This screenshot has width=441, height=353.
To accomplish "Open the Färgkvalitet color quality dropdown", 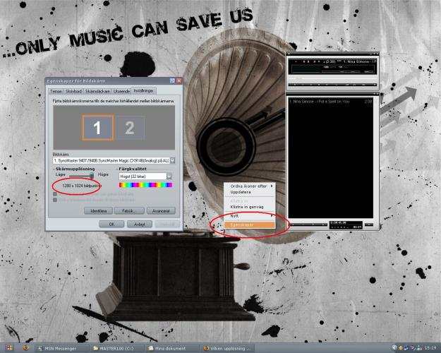I will pyautogui.click(x=169, y=176).
